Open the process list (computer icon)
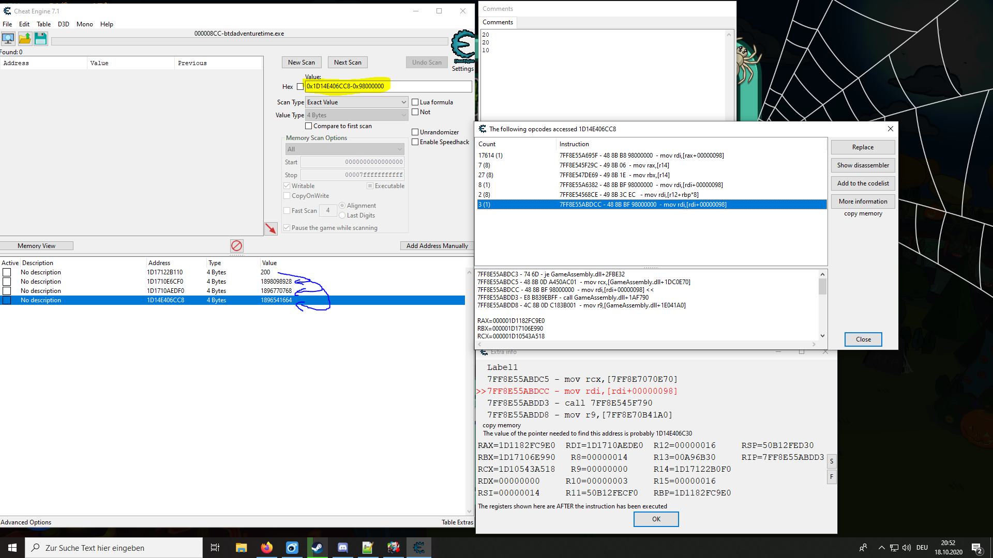Image resolution: width=993 pixels, height=558 pixels. click(x=8, y=39)
